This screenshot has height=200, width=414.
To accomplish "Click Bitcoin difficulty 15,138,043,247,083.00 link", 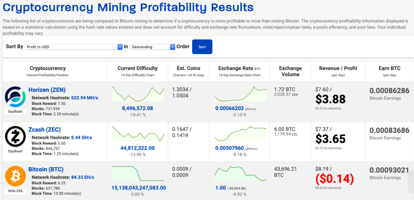I will [x=139, y=188].
